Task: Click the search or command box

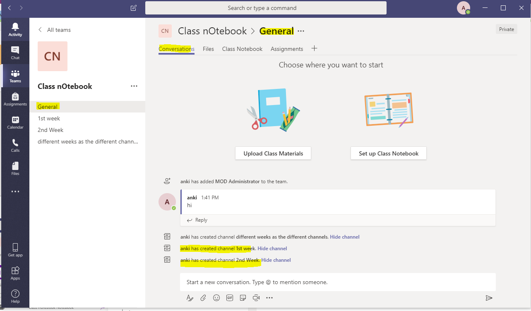Action: 266,8
